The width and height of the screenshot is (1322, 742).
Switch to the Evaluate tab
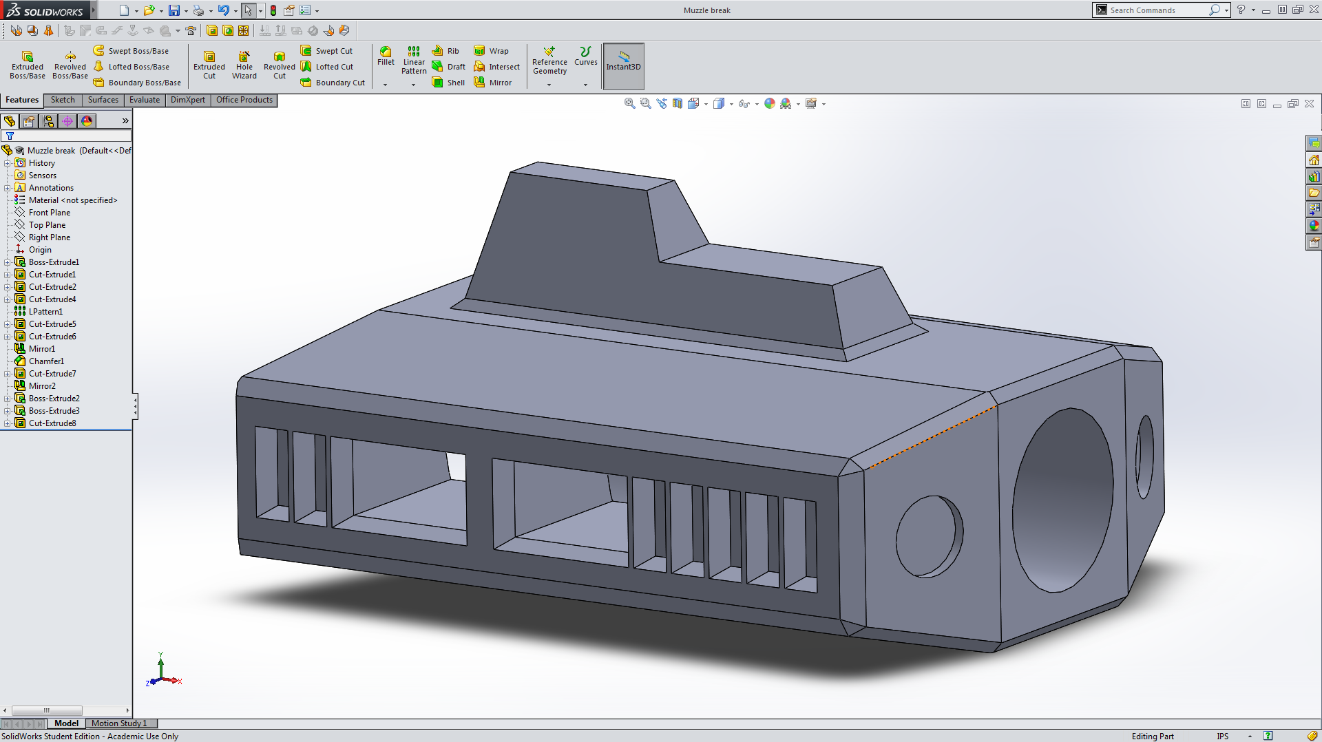tap(145, 100)
